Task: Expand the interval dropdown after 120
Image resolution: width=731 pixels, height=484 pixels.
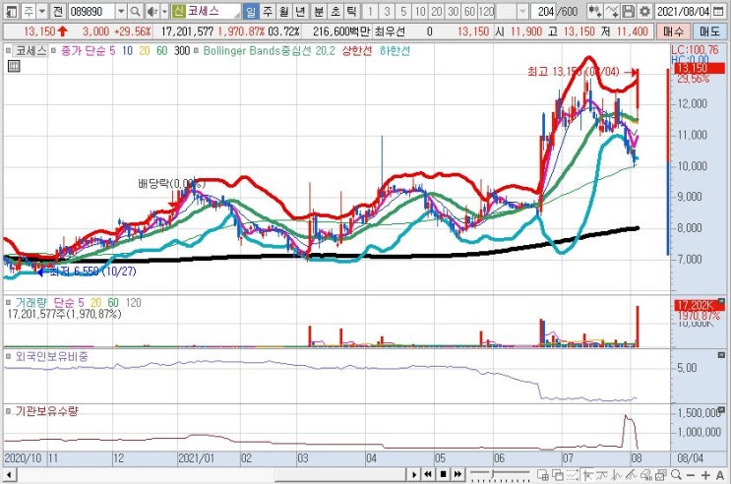Action: click(522, 11)
